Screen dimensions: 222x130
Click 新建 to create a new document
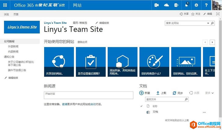tap(145, 93)
